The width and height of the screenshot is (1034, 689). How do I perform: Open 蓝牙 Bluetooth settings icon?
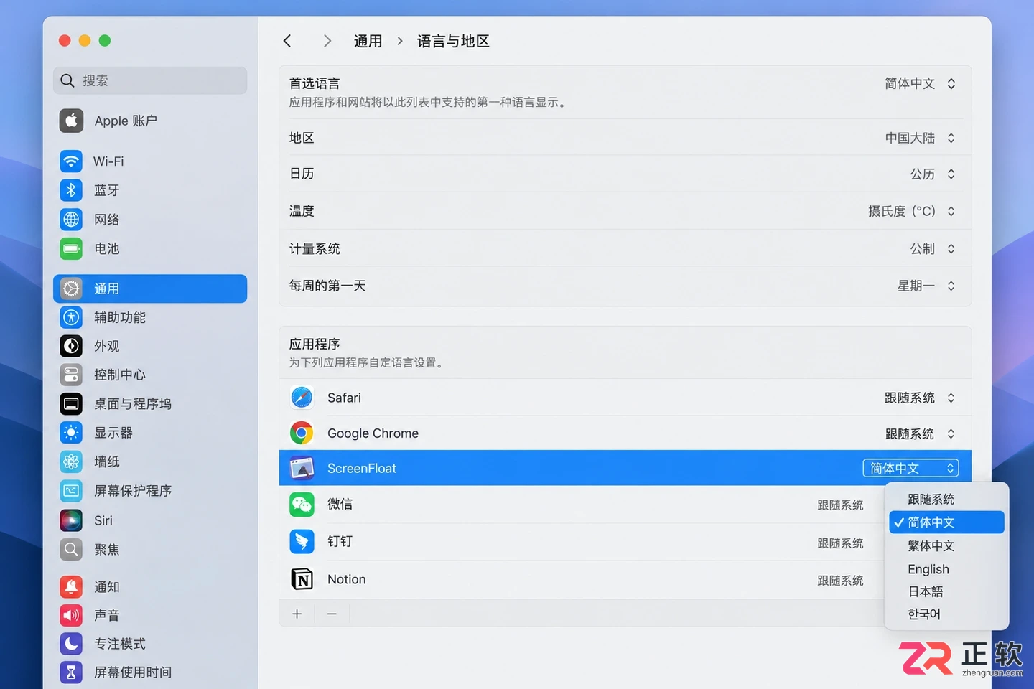[x=71, y=190]
